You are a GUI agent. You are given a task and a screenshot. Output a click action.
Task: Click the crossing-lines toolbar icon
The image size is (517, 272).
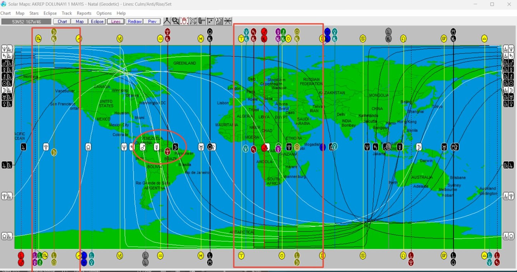(x=228, y=21)
